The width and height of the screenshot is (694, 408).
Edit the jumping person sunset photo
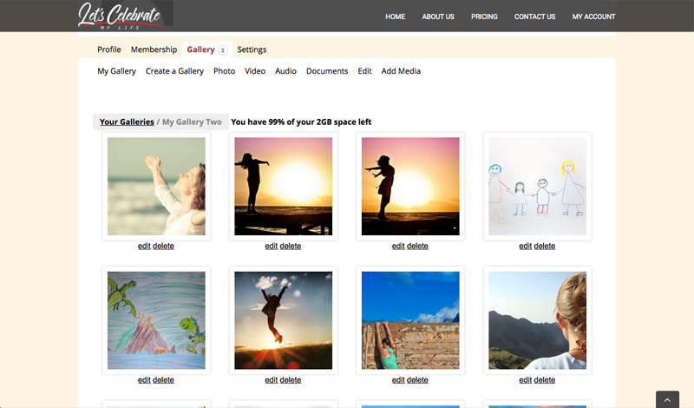coord(271,380)
